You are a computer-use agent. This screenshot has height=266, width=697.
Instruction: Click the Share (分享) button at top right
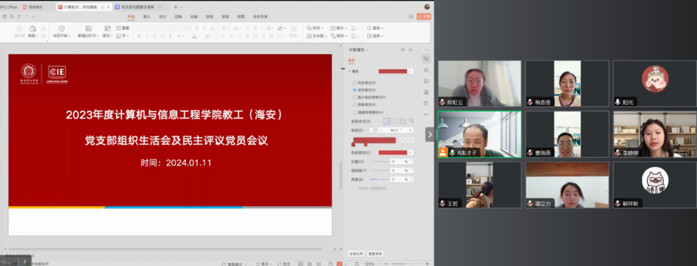[424, 17]
